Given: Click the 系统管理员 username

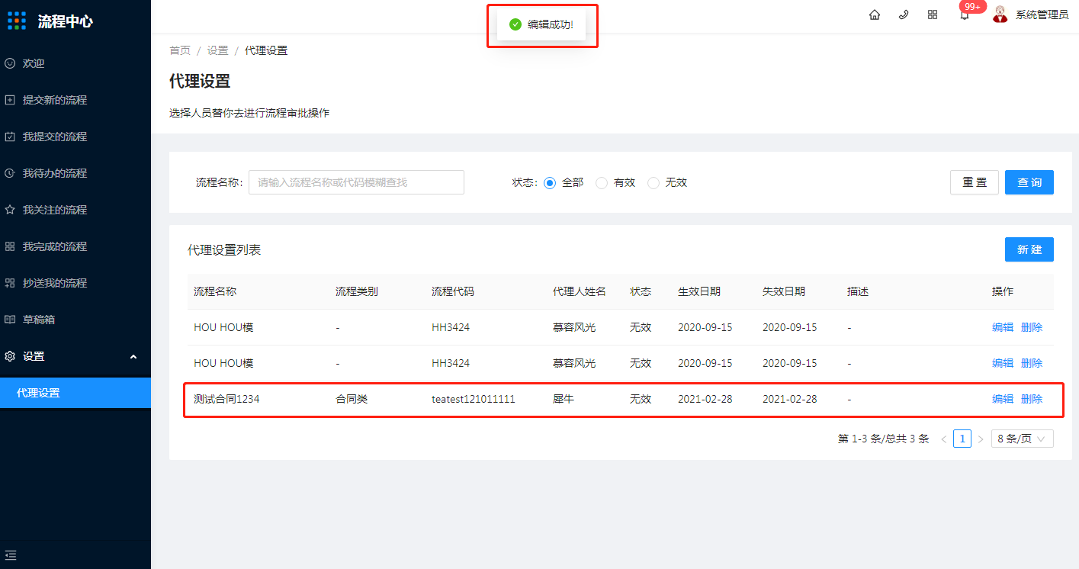Looking at the screenshot, I should (1042, 14).
